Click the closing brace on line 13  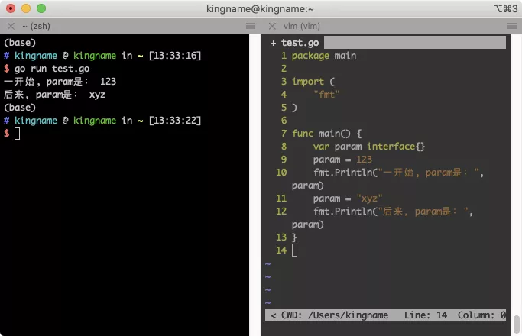click(294, 237)
